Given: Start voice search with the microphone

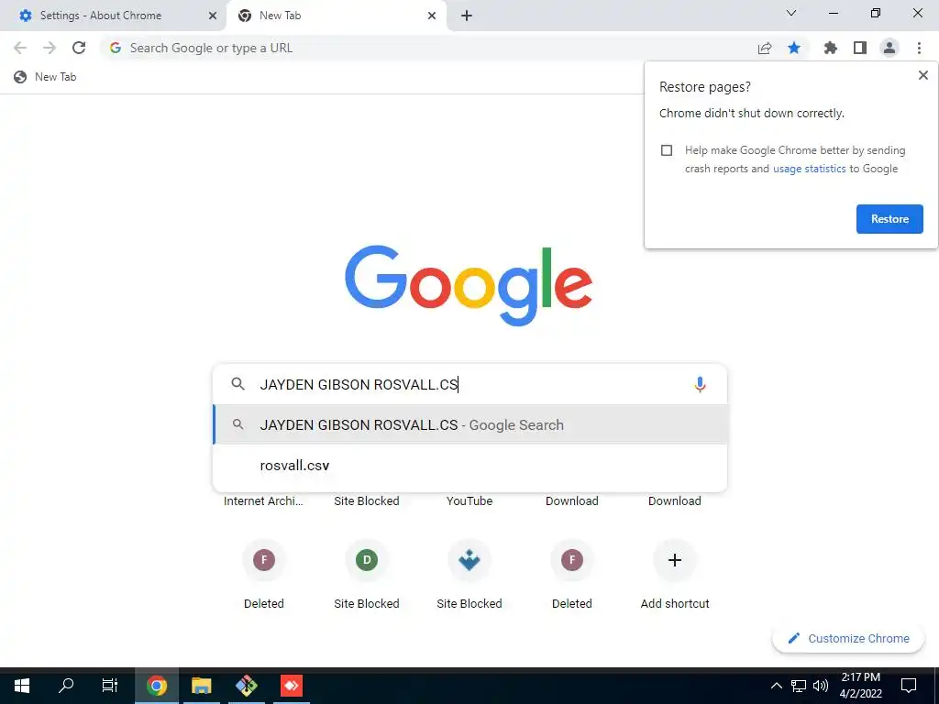Looking at the screenshot, I should [x=700, y=384].
